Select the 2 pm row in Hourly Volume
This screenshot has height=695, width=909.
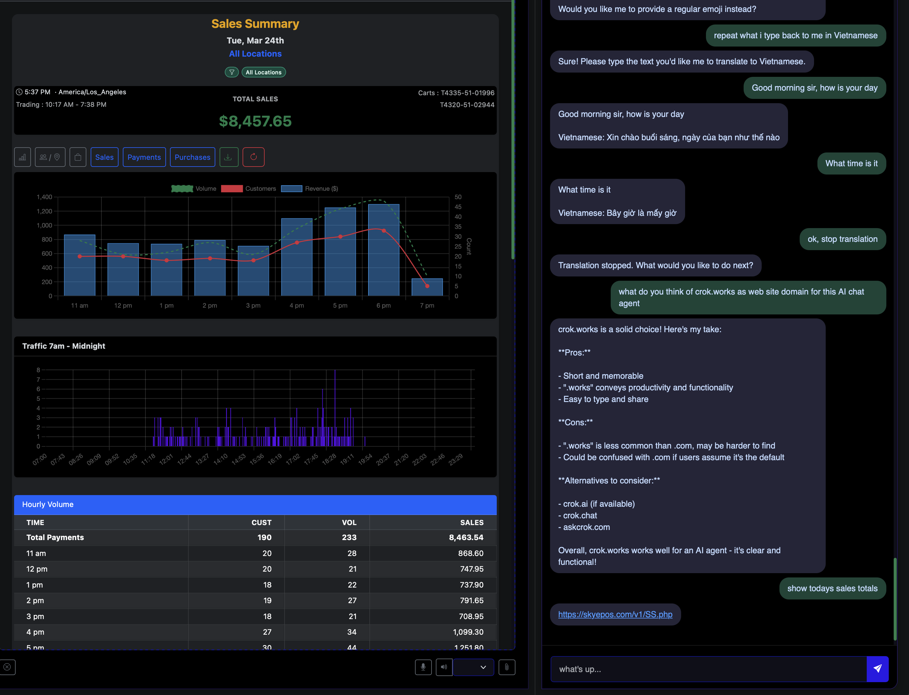255,601
